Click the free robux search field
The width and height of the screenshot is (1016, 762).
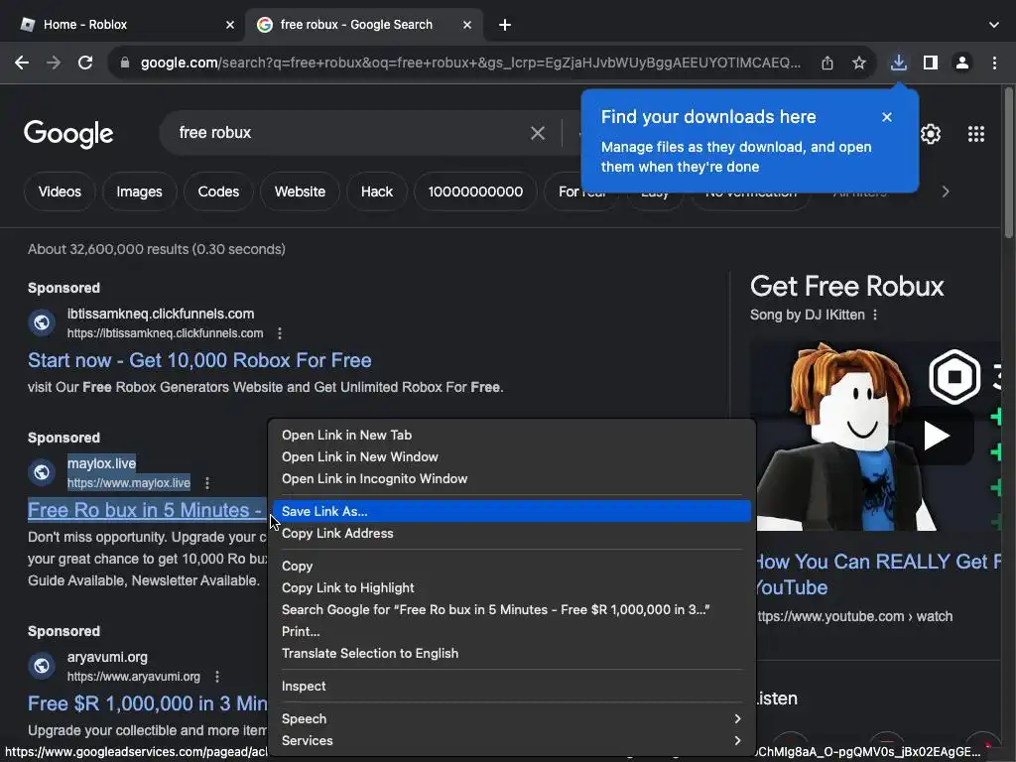[350, 133]
